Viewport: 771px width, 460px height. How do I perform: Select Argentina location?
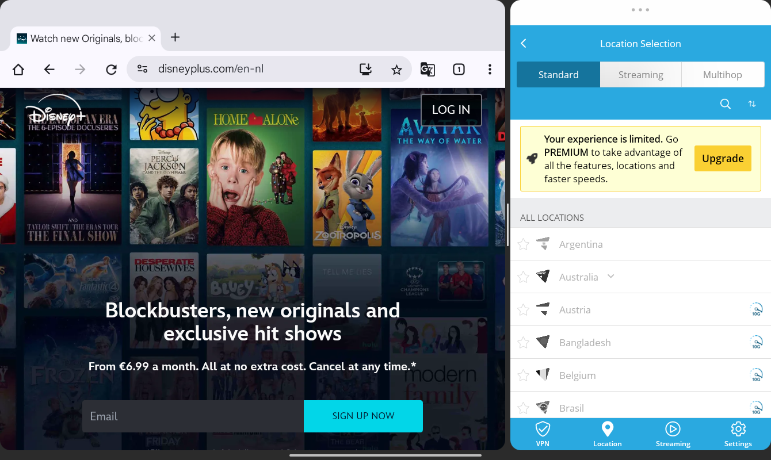pyautogui.click(x=640, y=244)
